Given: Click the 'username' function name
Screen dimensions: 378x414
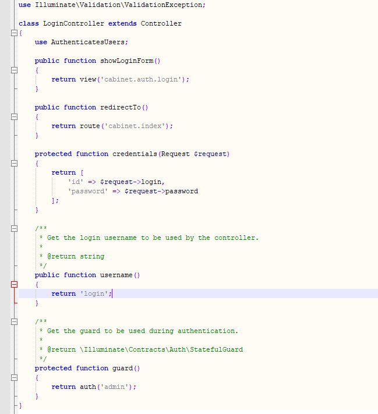Looking at the screenshot, I should point(116,275).
